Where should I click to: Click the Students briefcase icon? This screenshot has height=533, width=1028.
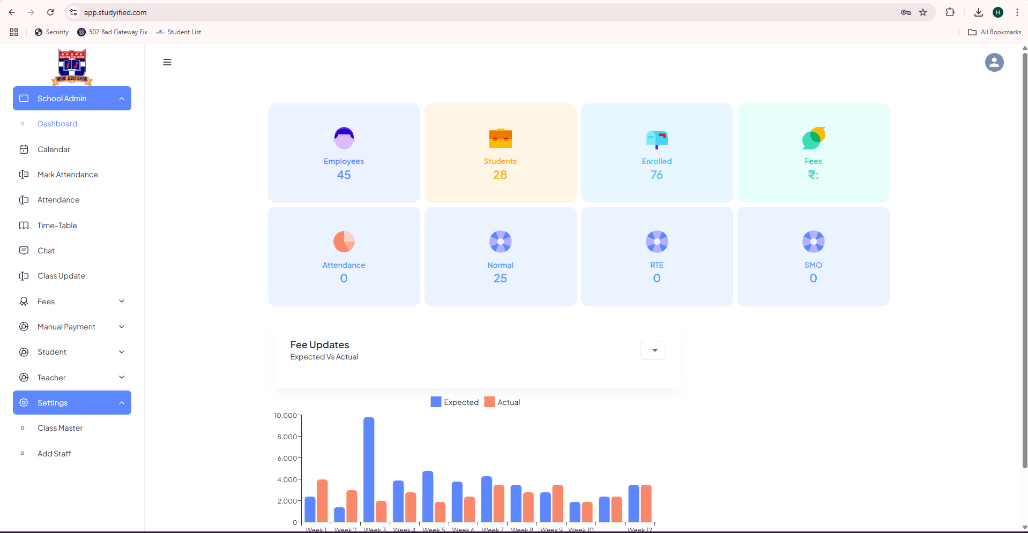coord(500,138)
